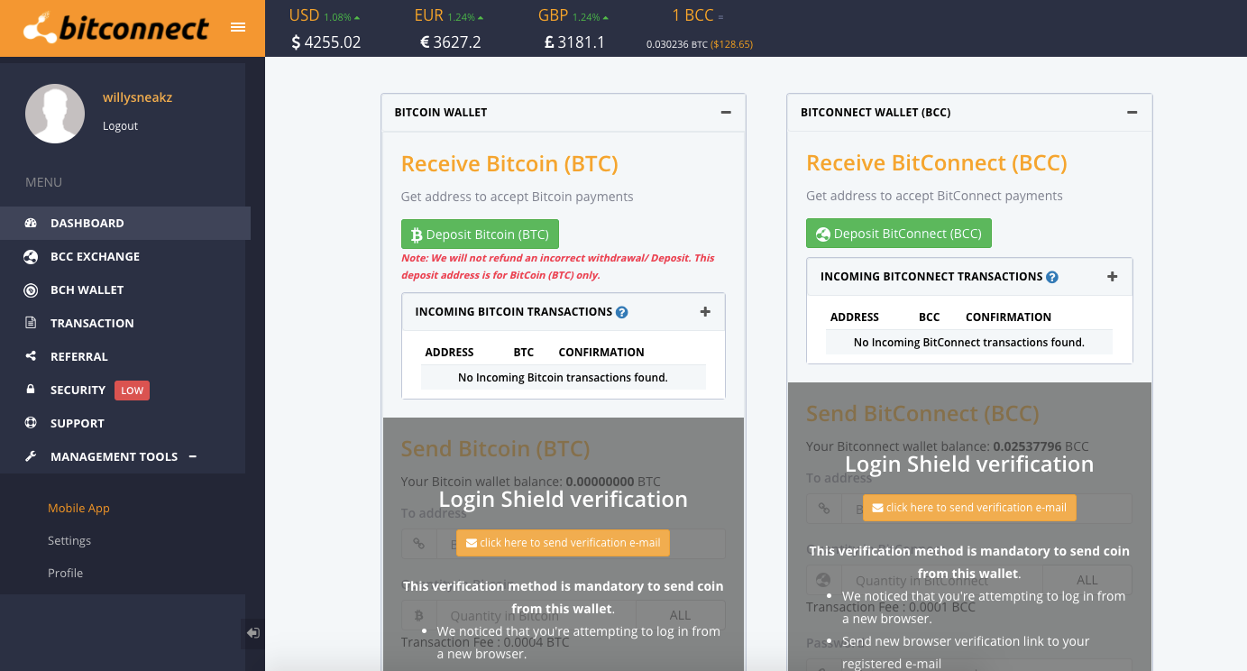Image resolution: width=1247 pixels, height=671 pixels.
Task: Click the Receive Bitcoin (BTC) heading
Action: coord(509,164)
